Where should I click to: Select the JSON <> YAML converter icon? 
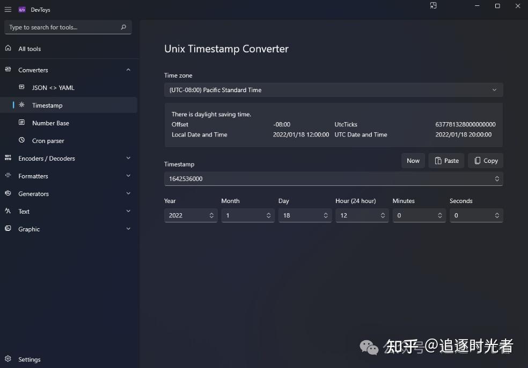coord(21,87)
